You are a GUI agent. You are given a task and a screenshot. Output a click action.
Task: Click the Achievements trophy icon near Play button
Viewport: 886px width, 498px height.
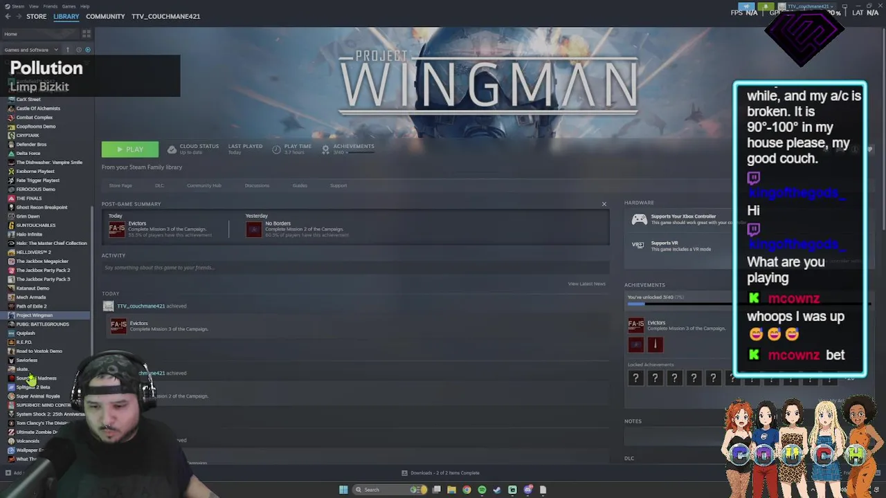pyautogui.click(x=325, y=149)
